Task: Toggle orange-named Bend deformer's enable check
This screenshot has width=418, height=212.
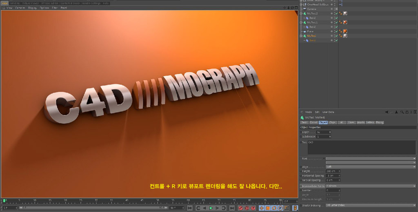Action: tap(337, 40)
